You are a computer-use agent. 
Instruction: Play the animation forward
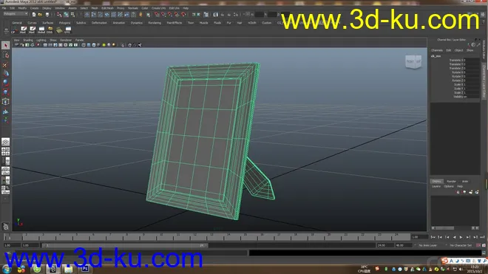pyautogui.click(x=461, y=237)
